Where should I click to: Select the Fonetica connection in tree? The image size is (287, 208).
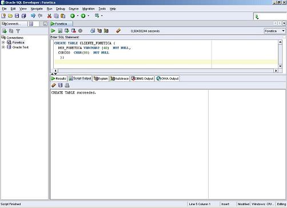pyautogui.click(x=18, y=43)
